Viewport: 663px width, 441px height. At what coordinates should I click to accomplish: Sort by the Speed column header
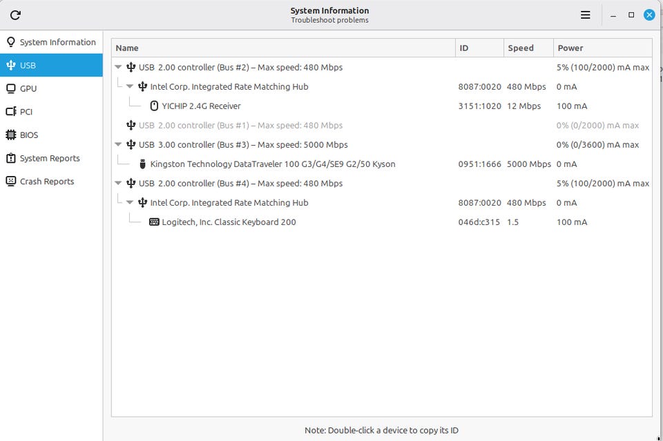(x=528, y=48)
